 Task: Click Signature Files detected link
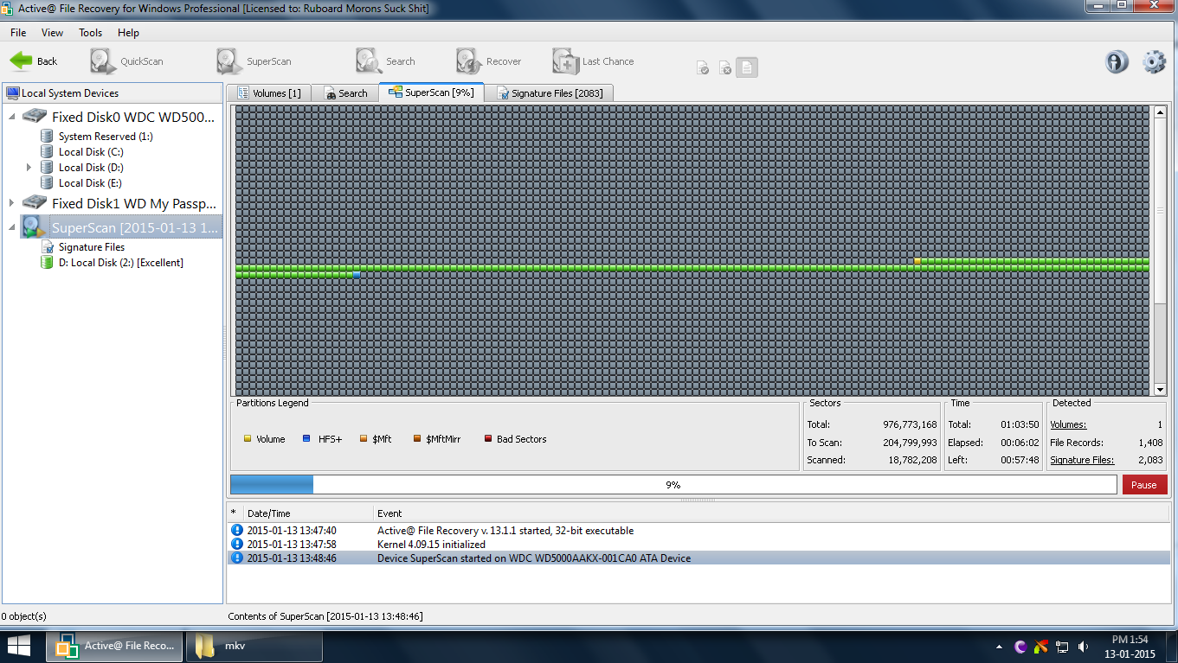tap(1082, 460)
